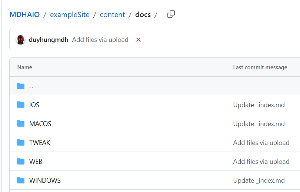Click the parent directory folder icon
The image size is (300, 192).
21,86
